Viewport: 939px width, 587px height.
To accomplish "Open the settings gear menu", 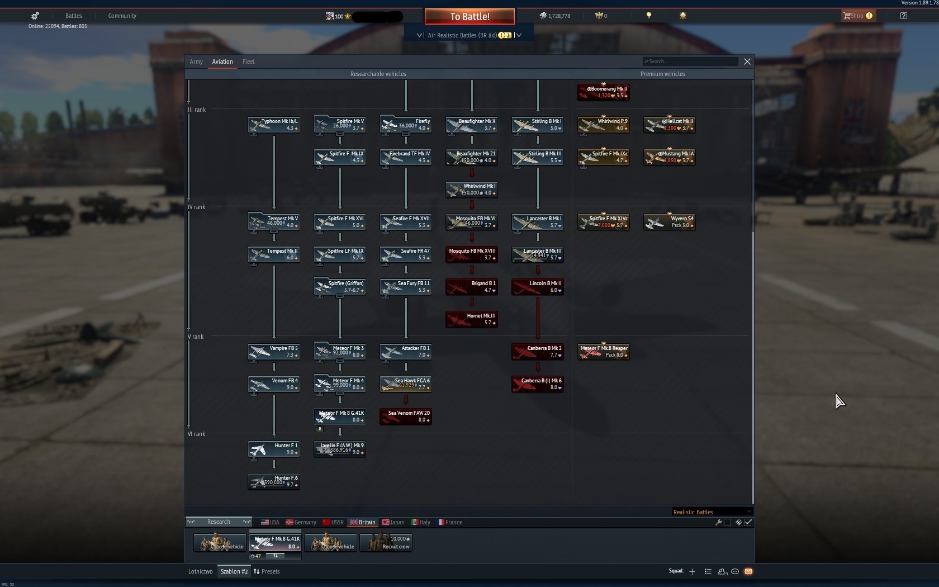I will [x=35, y=16].
